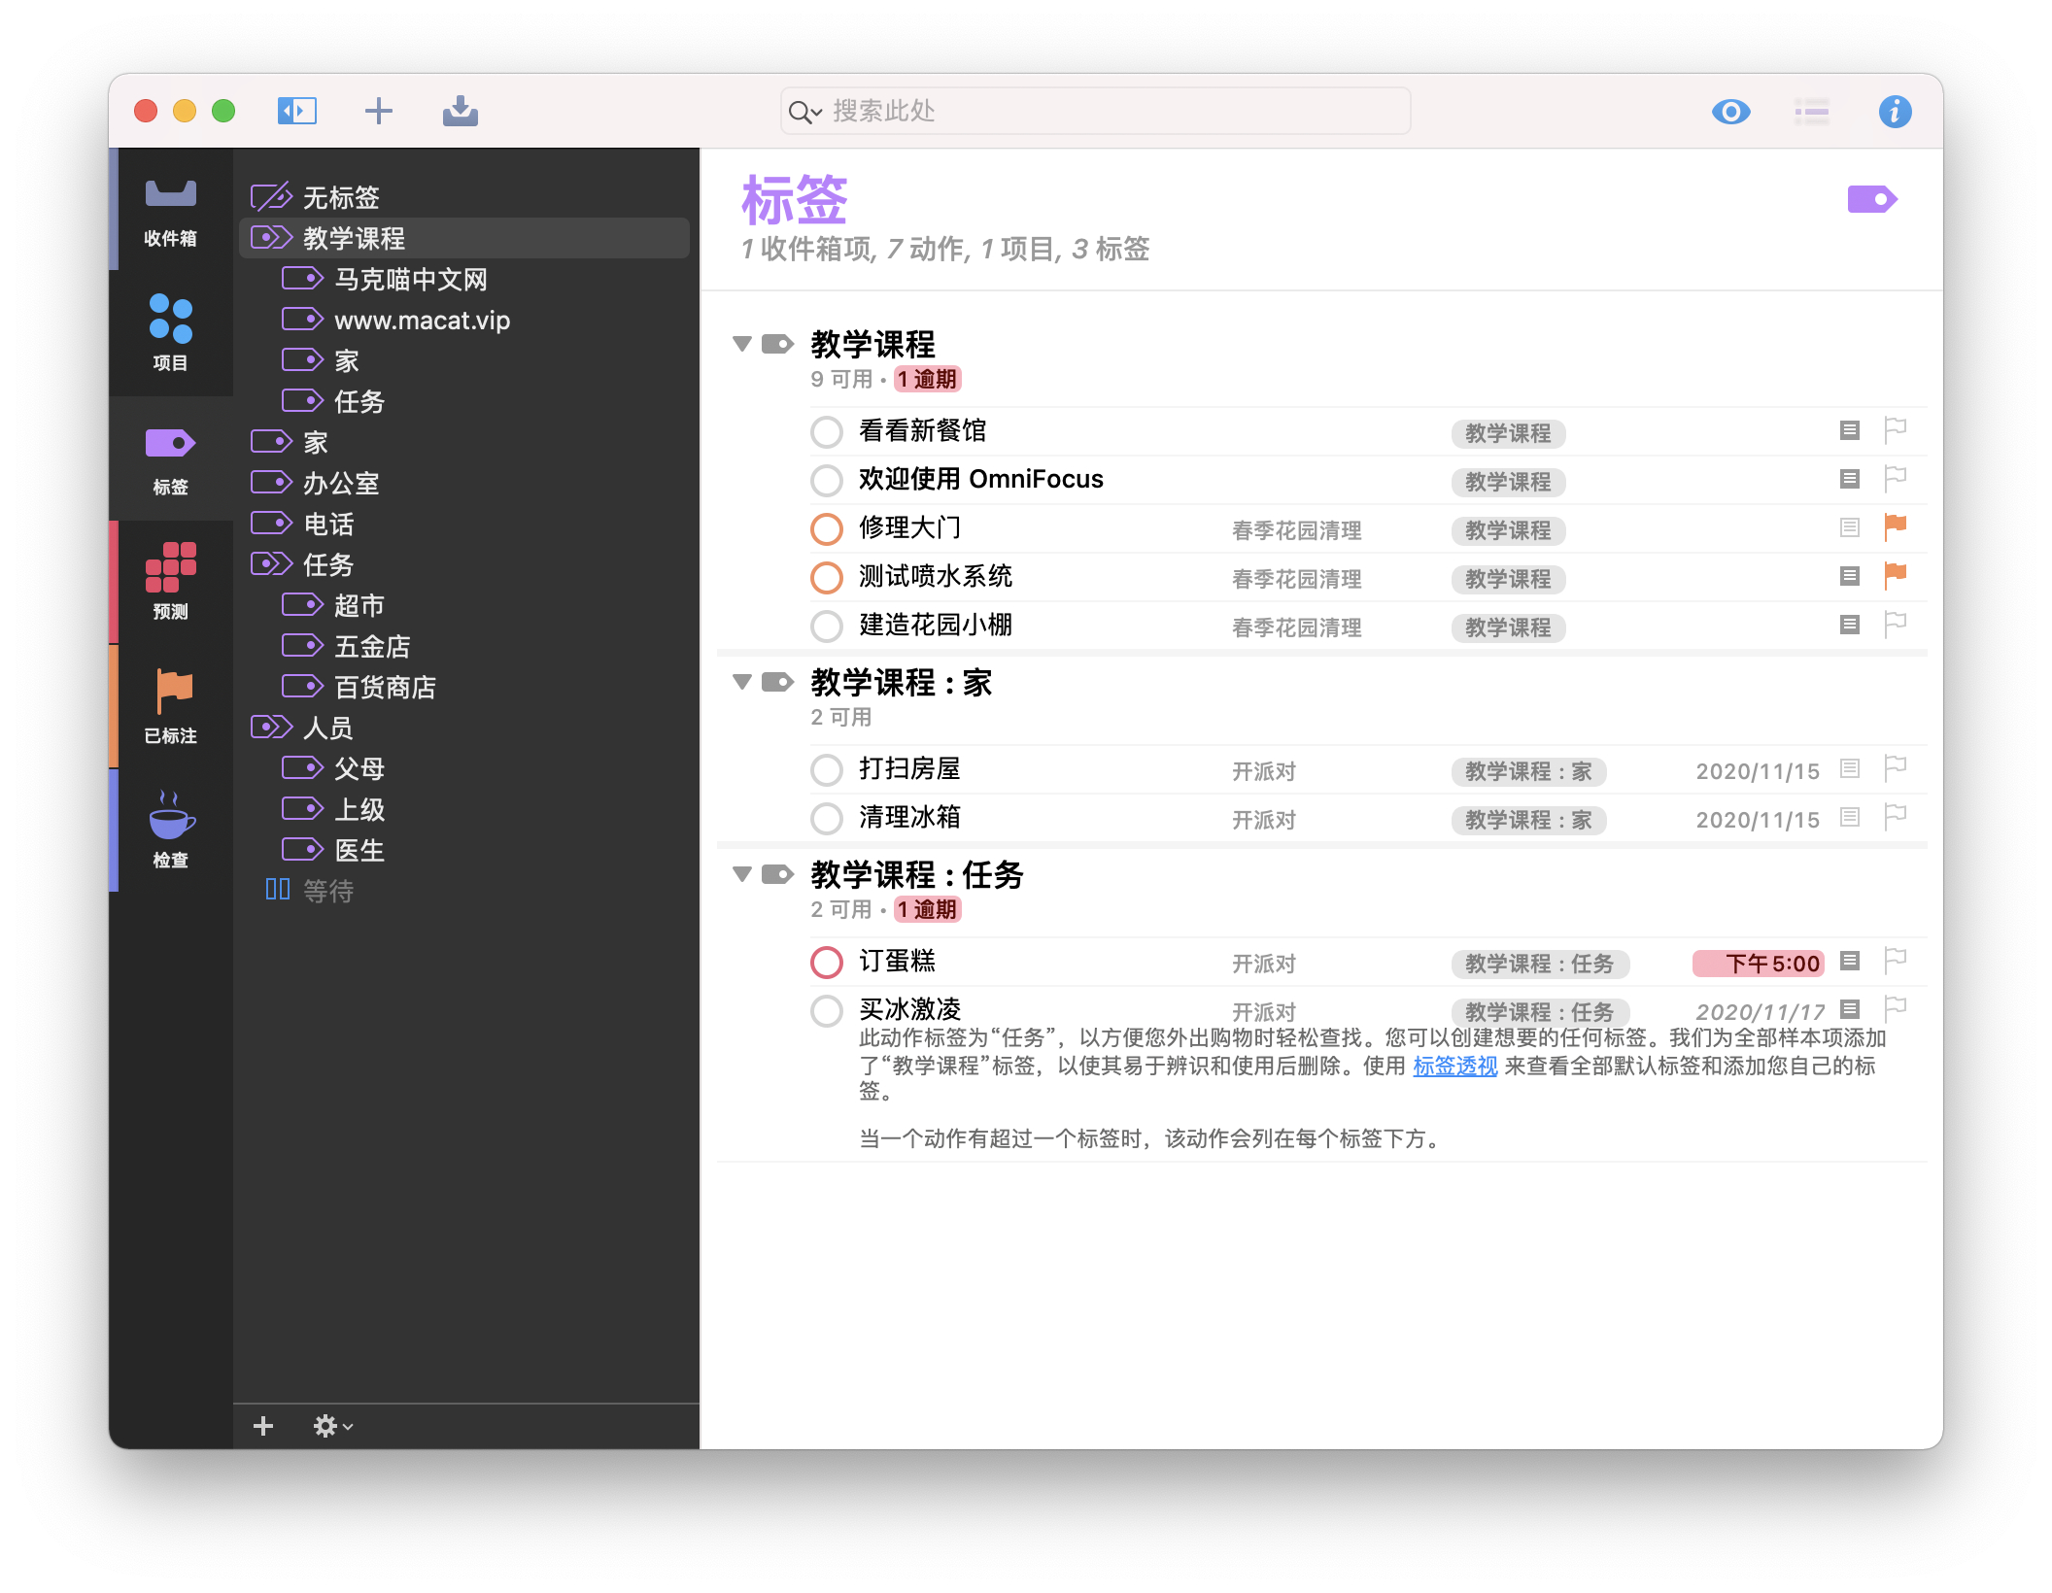Image resolution: width=2052 pixels, height=1593 pixels.
Task: Choose the 五金店 tag
Action: pos(464,646)
